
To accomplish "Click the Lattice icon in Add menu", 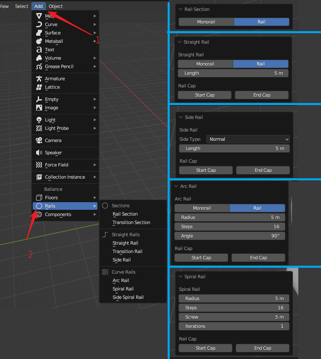I will 39,87.
